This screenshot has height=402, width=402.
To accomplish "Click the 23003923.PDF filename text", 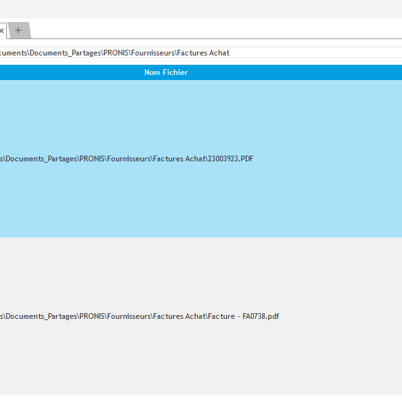I will point(231,159).
